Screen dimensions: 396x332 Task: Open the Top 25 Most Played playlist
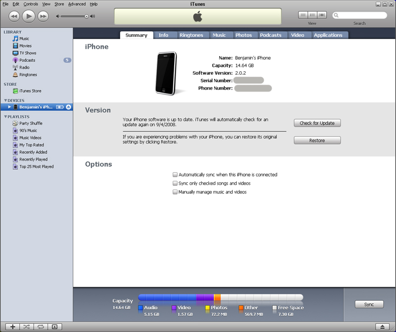coord(37,167)
